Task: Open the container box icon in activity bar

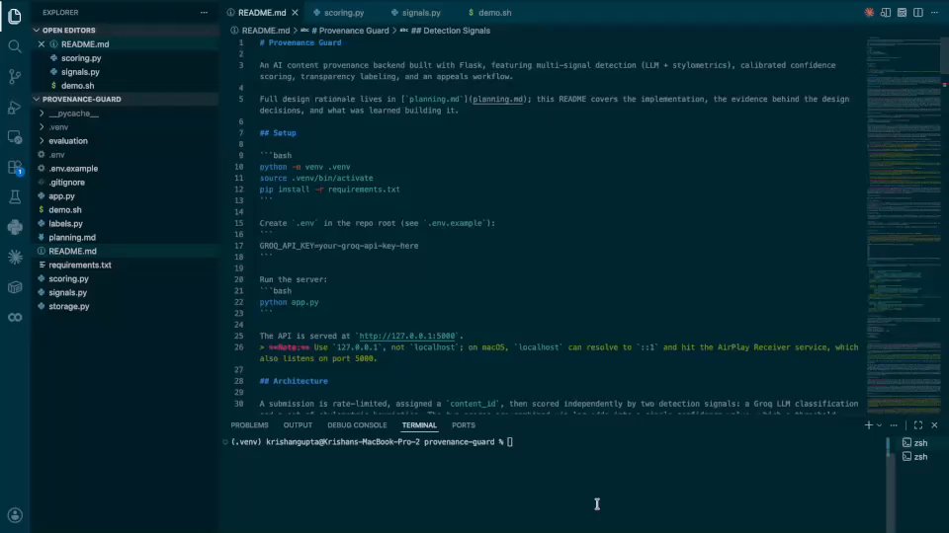Action: (15, 287)
